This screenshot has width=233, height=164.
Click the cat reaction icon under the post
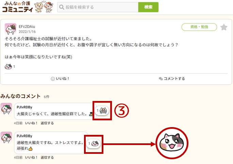8,67
